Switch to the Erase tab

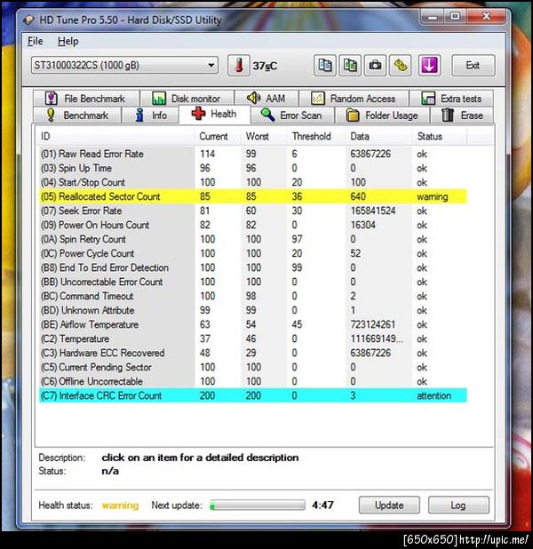tap(462, 115)
